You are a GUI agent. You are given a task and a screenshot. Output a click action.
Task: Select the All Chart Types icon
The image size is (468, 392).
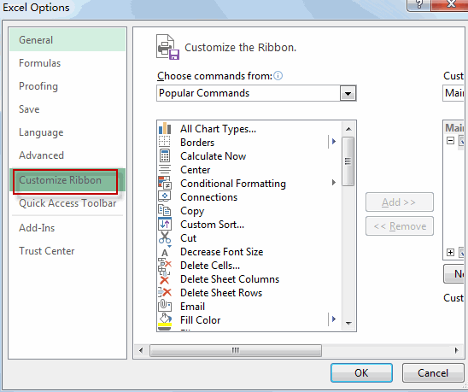tap(165, 129)
